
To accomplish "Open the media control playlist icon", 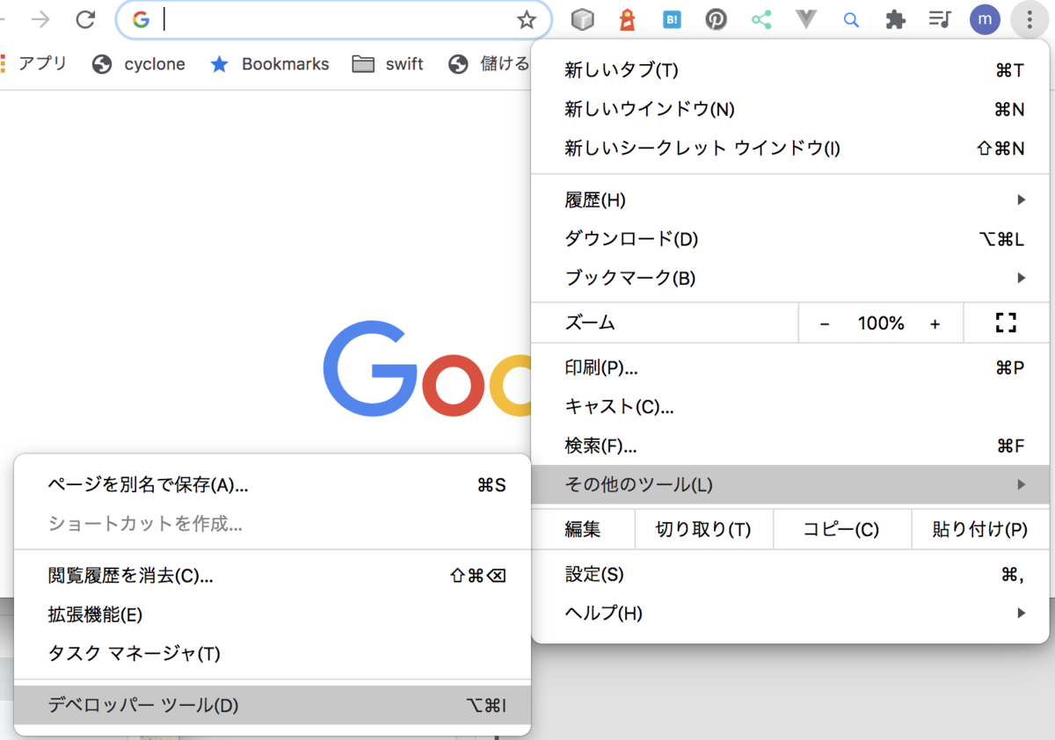I will [940, 19].
